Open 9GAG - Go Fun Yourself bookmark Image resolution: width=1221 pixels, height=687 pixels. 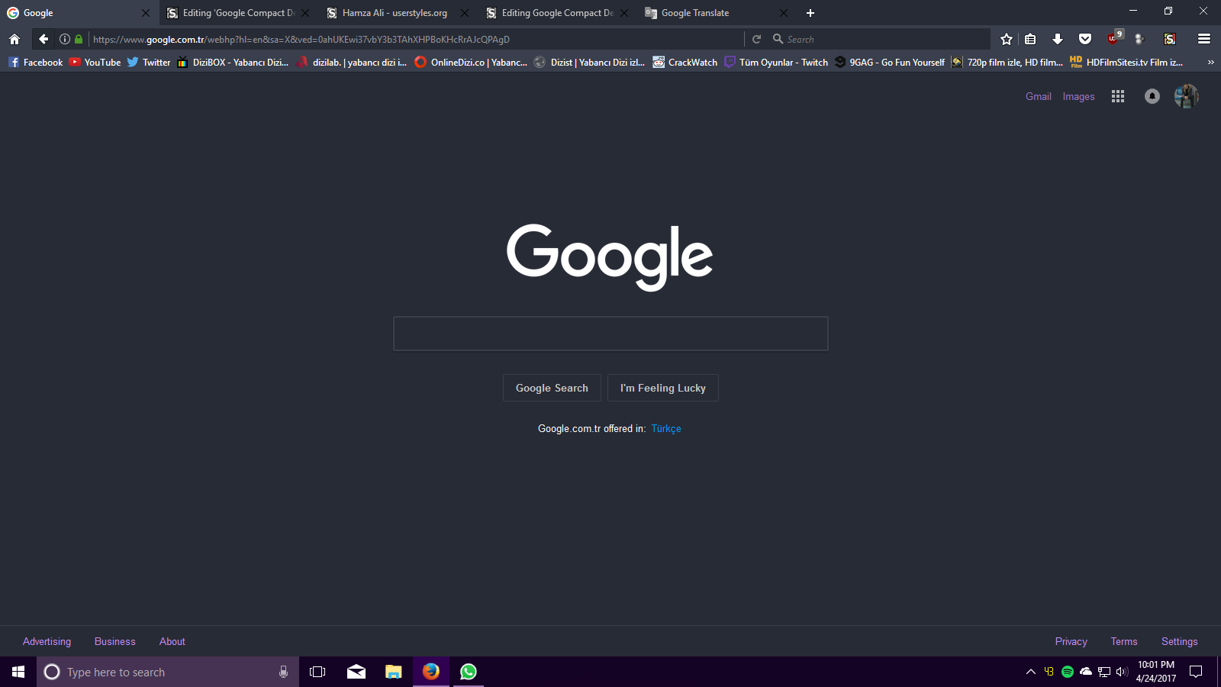(x=890, y=63)
